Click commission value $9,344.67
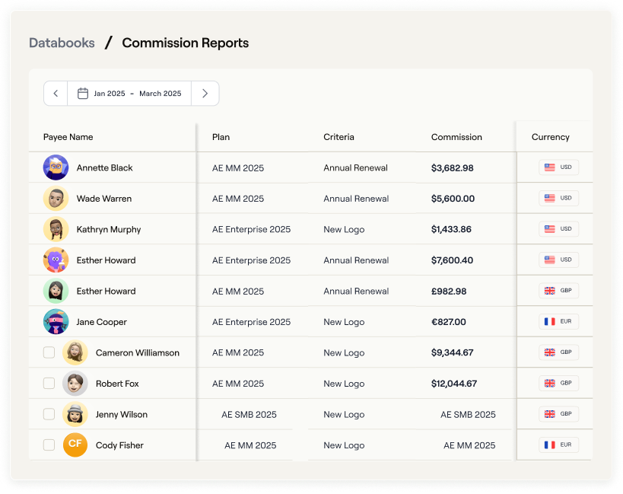Image resolution: width=623 pixels, height=494 pixels. [452, 352]
